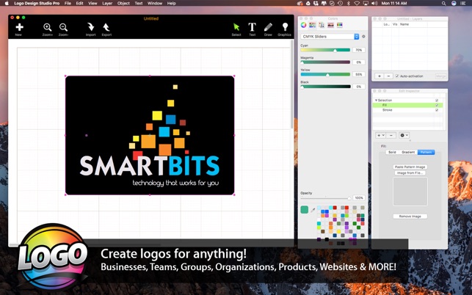This screenshot has width=472, height=295.
Task: Click the Image from File... button
Action: pos(410,172)
